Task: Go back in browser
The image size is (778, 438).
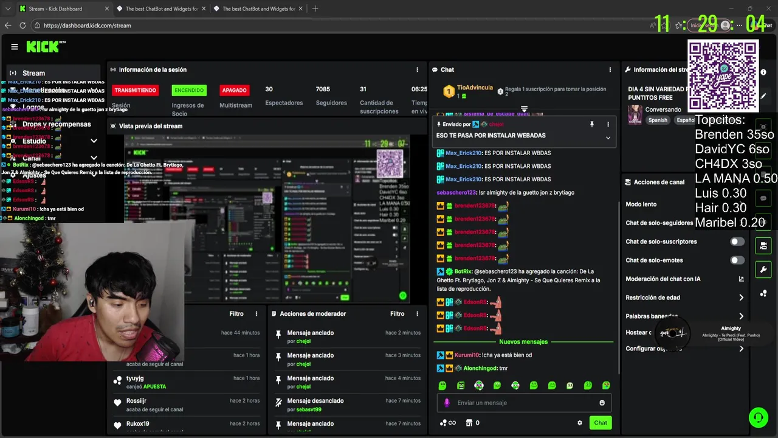Action: (8, 26)
